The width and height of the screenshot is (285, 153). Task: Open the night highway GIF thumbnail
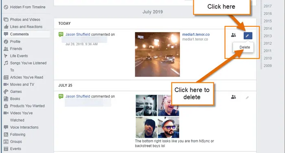click(x=158, y=54)
